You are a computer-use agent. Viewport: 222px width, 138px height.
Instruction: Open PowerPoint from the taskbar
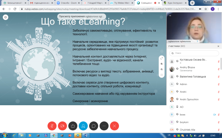(x=70, y=136)
